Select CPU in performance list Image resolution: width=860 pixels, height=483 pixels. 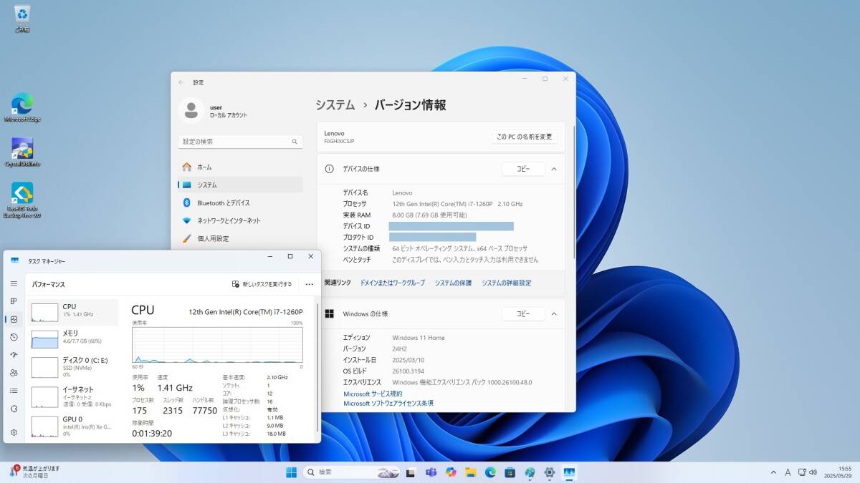(72, 311)
